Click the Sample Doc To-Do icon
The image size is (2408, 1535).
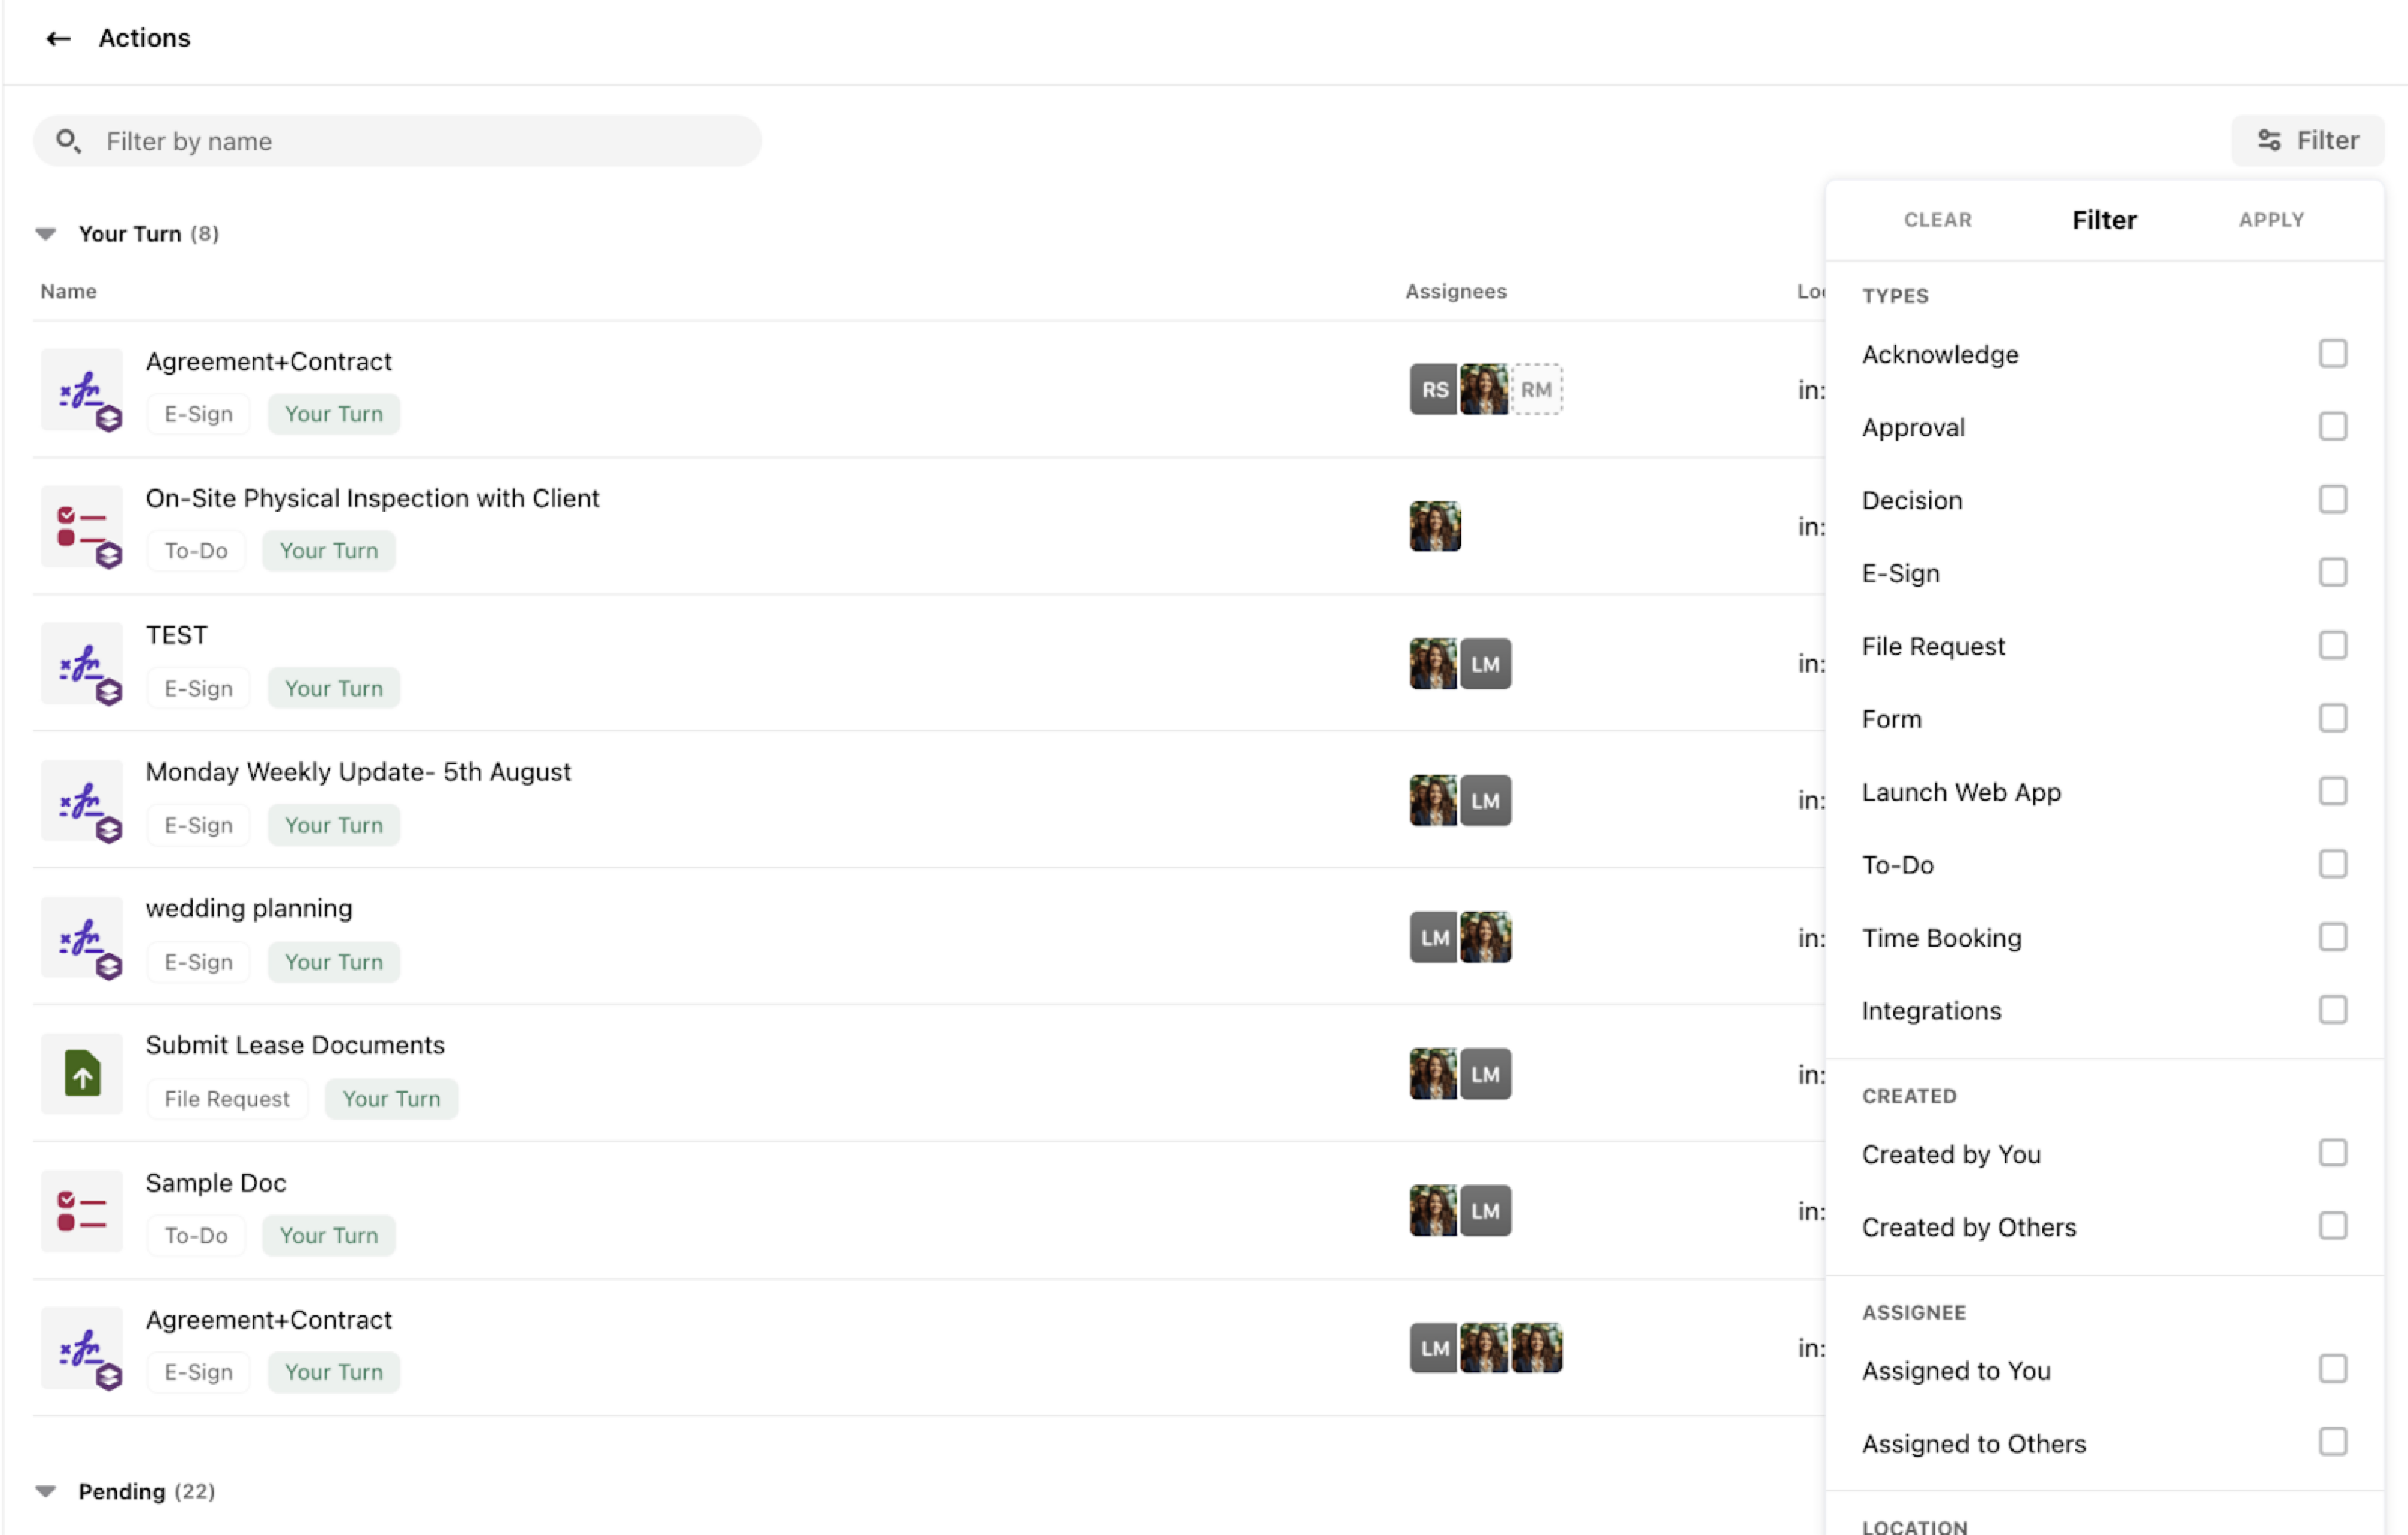(x=82, y=1211)
